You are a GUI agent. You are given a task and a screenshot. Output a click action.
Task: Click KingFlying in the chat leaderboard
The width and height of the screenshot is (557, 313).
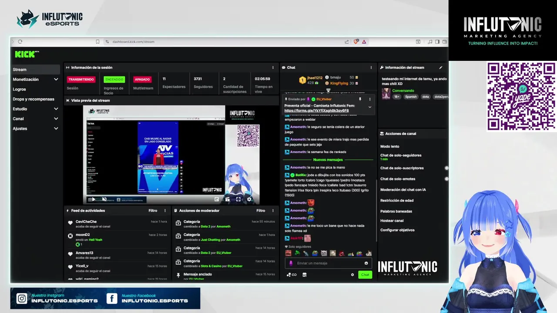(x=339, y=83)
